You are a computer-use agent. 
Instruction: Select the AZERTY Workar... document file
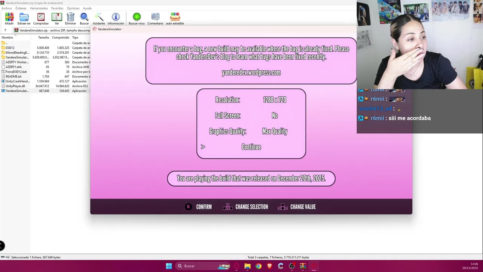[45, 62]
